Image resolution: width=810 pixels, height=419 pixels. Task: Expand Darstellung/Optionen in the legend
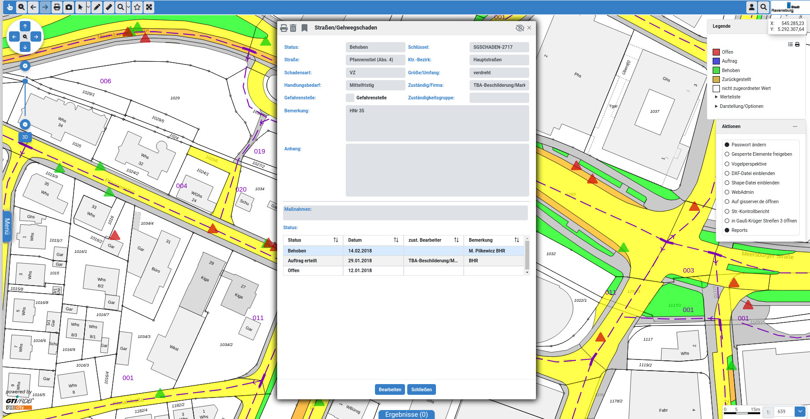(741, 106)
